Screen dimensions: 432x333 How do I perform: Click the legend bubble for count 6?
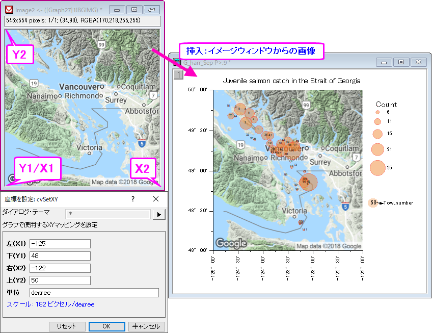point(377,112)
